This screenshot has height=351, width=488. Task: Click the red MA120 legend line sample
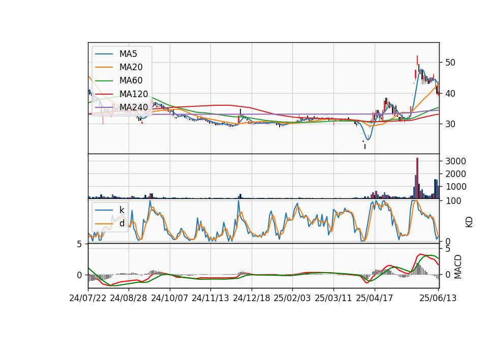point(104,95)
